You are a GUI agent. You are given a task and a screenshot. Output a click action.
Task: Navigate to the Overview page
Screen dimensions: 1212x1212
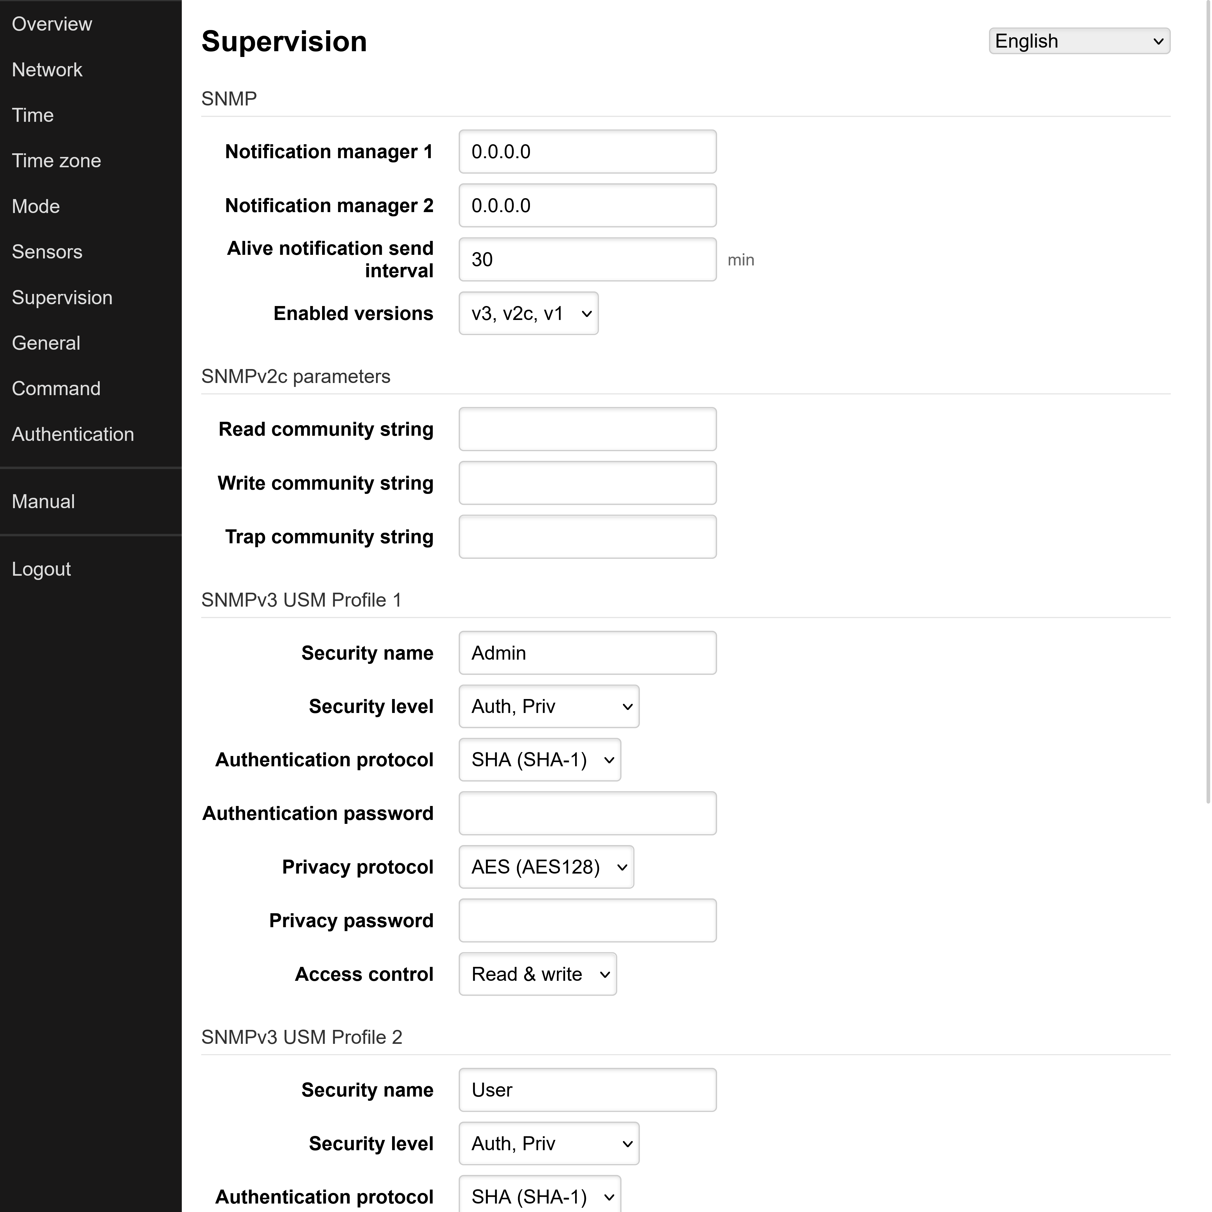pos(52,24)
